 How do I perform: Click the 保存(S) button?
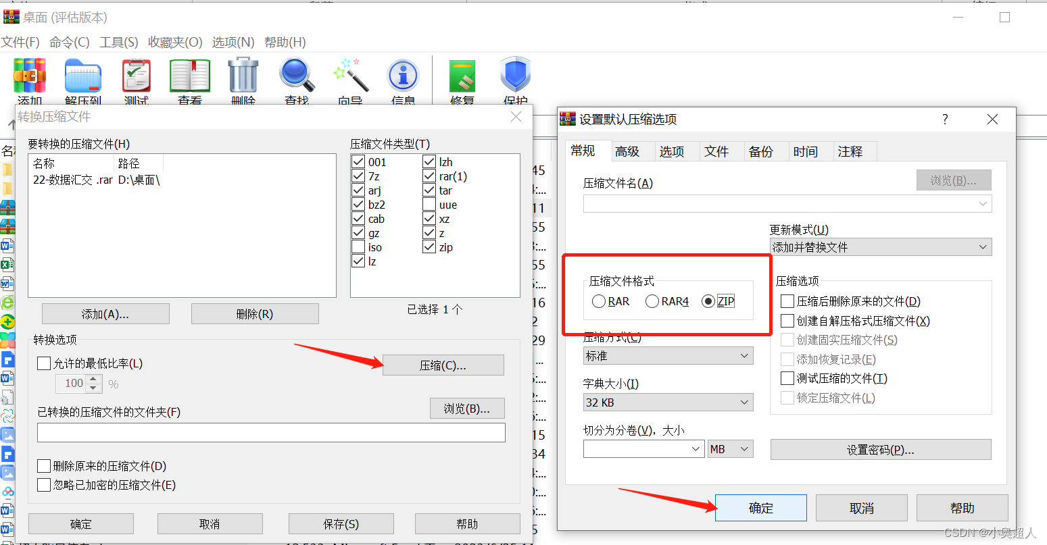[341, 524]
